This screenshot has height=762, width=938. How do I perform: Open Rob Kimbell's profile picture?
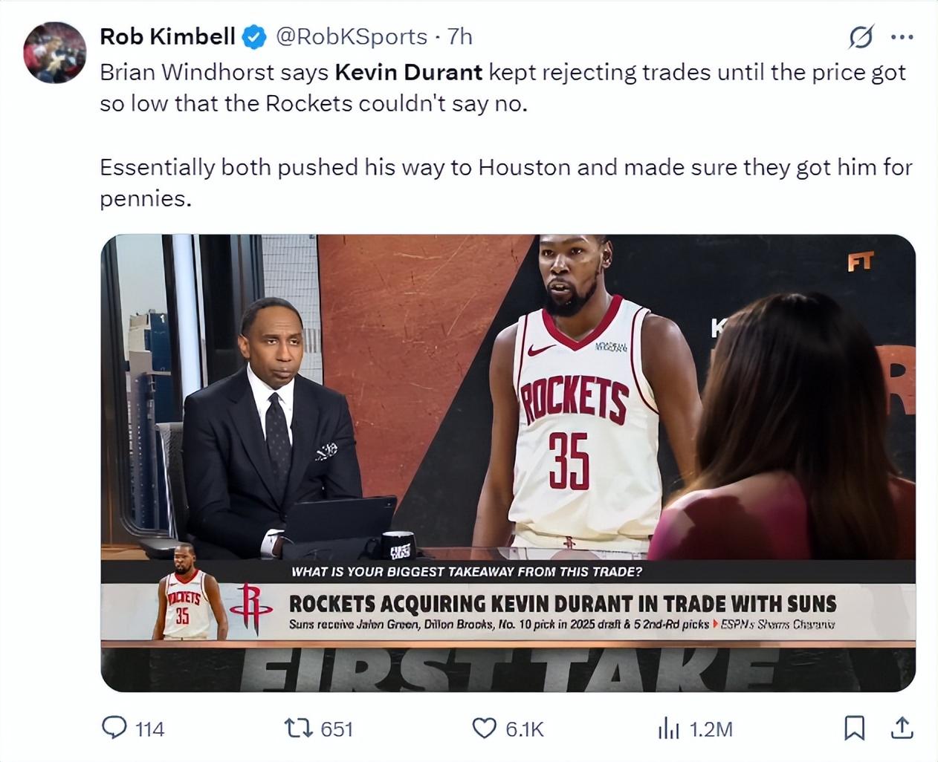coord(54,51)
